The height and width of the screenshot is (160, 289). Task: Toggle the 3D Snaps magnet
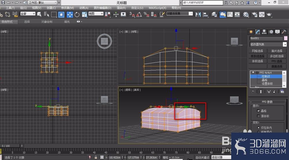click(x=132, y=14)
